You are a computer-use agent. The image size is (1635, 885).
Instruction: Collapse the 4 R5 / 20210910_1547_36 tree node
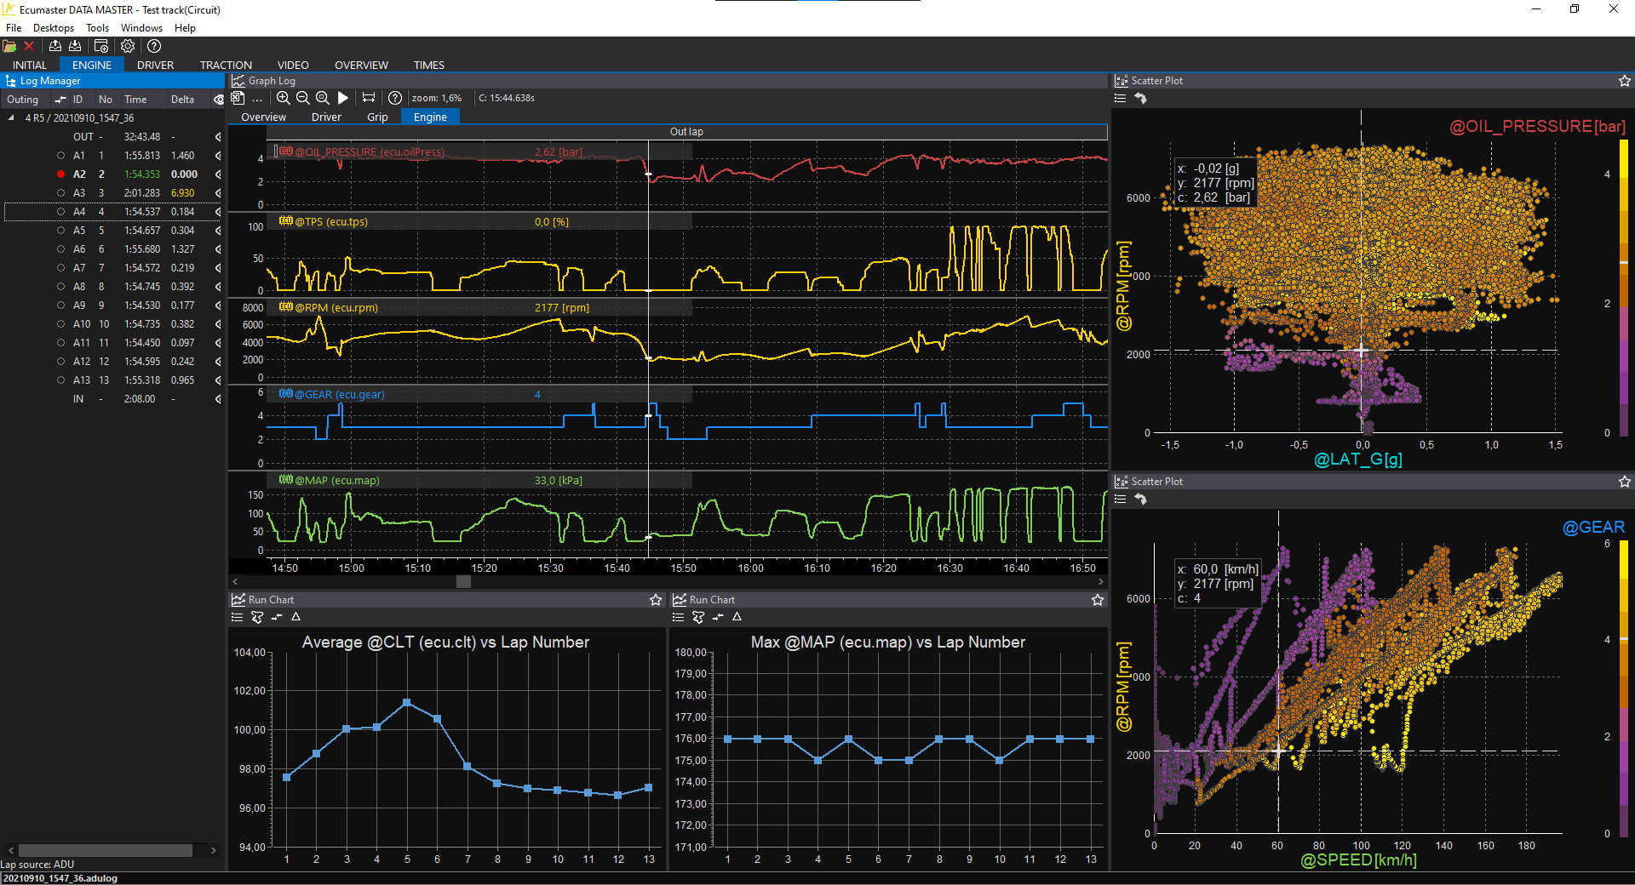[11, 118]
